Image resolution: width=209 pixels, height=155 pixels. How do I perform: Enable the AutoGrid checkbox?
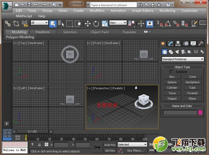coord(171,72)
